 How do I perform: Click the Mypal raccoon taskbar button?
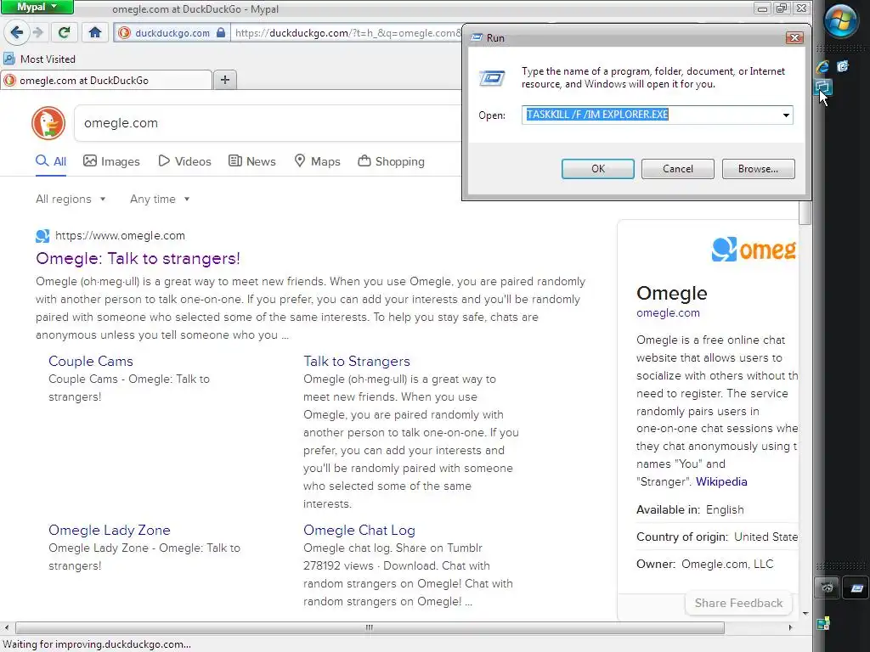click(x=827, y=588)
